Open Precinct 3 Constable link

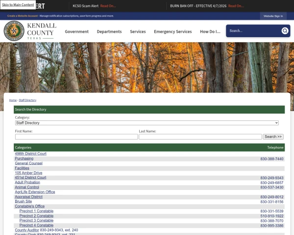point(37,221)
